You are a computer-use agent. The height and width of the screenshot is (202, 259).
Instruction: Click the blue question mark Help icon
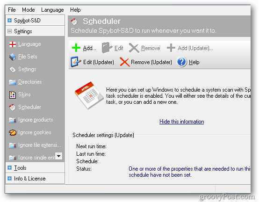(x=182, y=62)
